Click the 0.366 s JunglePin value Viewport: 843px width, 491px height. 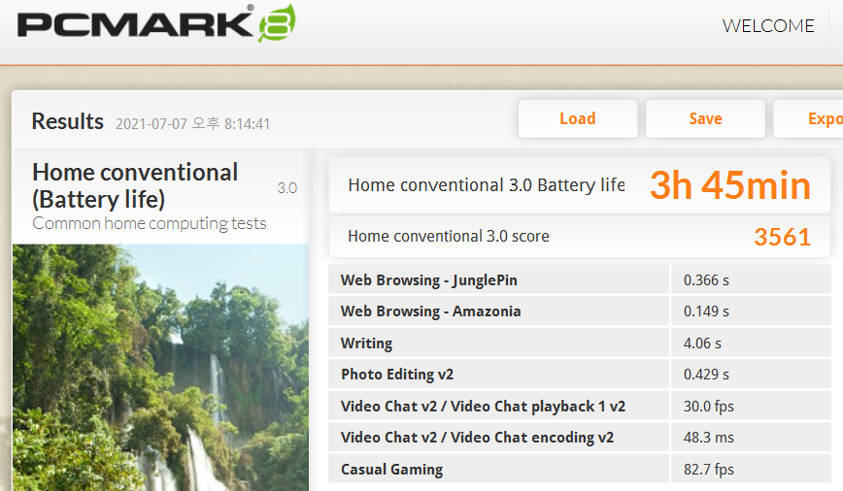[x=706, y=280]
